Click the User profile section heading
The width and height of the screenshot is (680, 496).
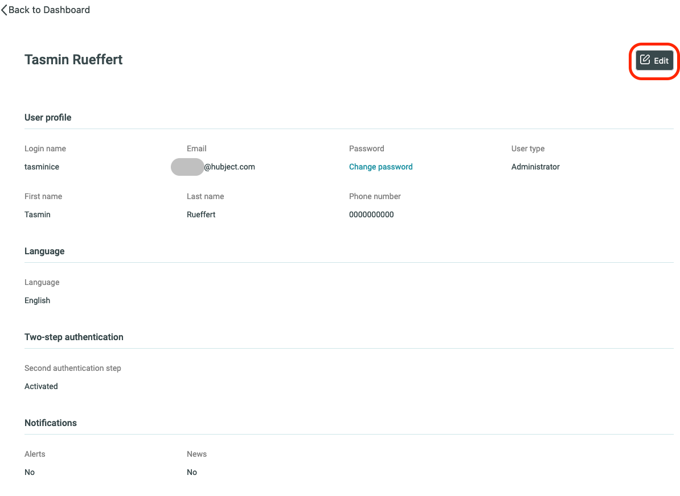coord(48,117)
